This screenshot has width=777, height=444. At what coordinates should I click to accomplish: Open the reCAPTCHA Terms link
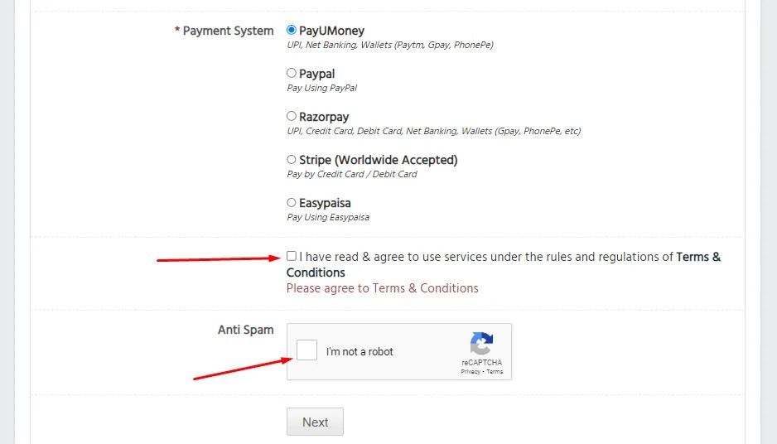click(495, 372)
